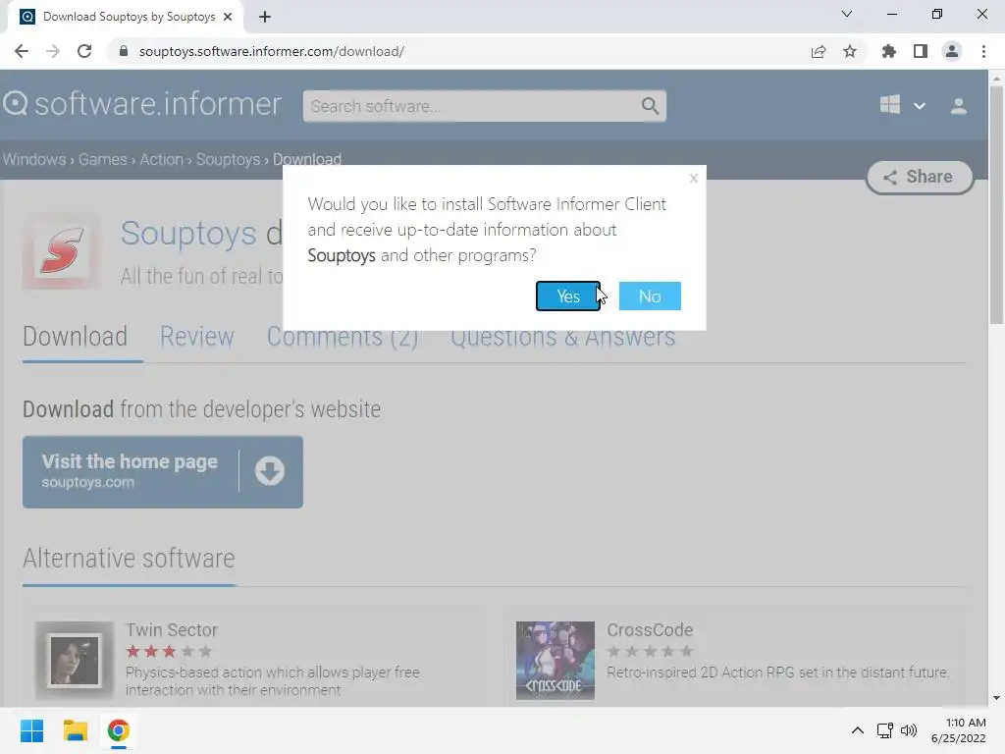Go to the Games breadcrumb
Image resolution: width=1005 pixels, height=754 pixels.
point(102,159)
